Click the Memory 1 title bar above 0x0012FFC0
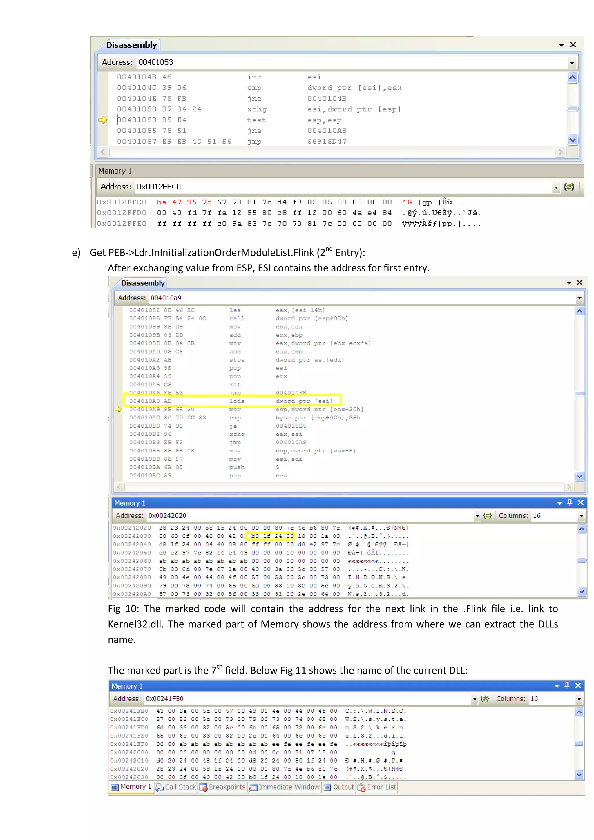This screenshot has width=594, height=840. 339,171
